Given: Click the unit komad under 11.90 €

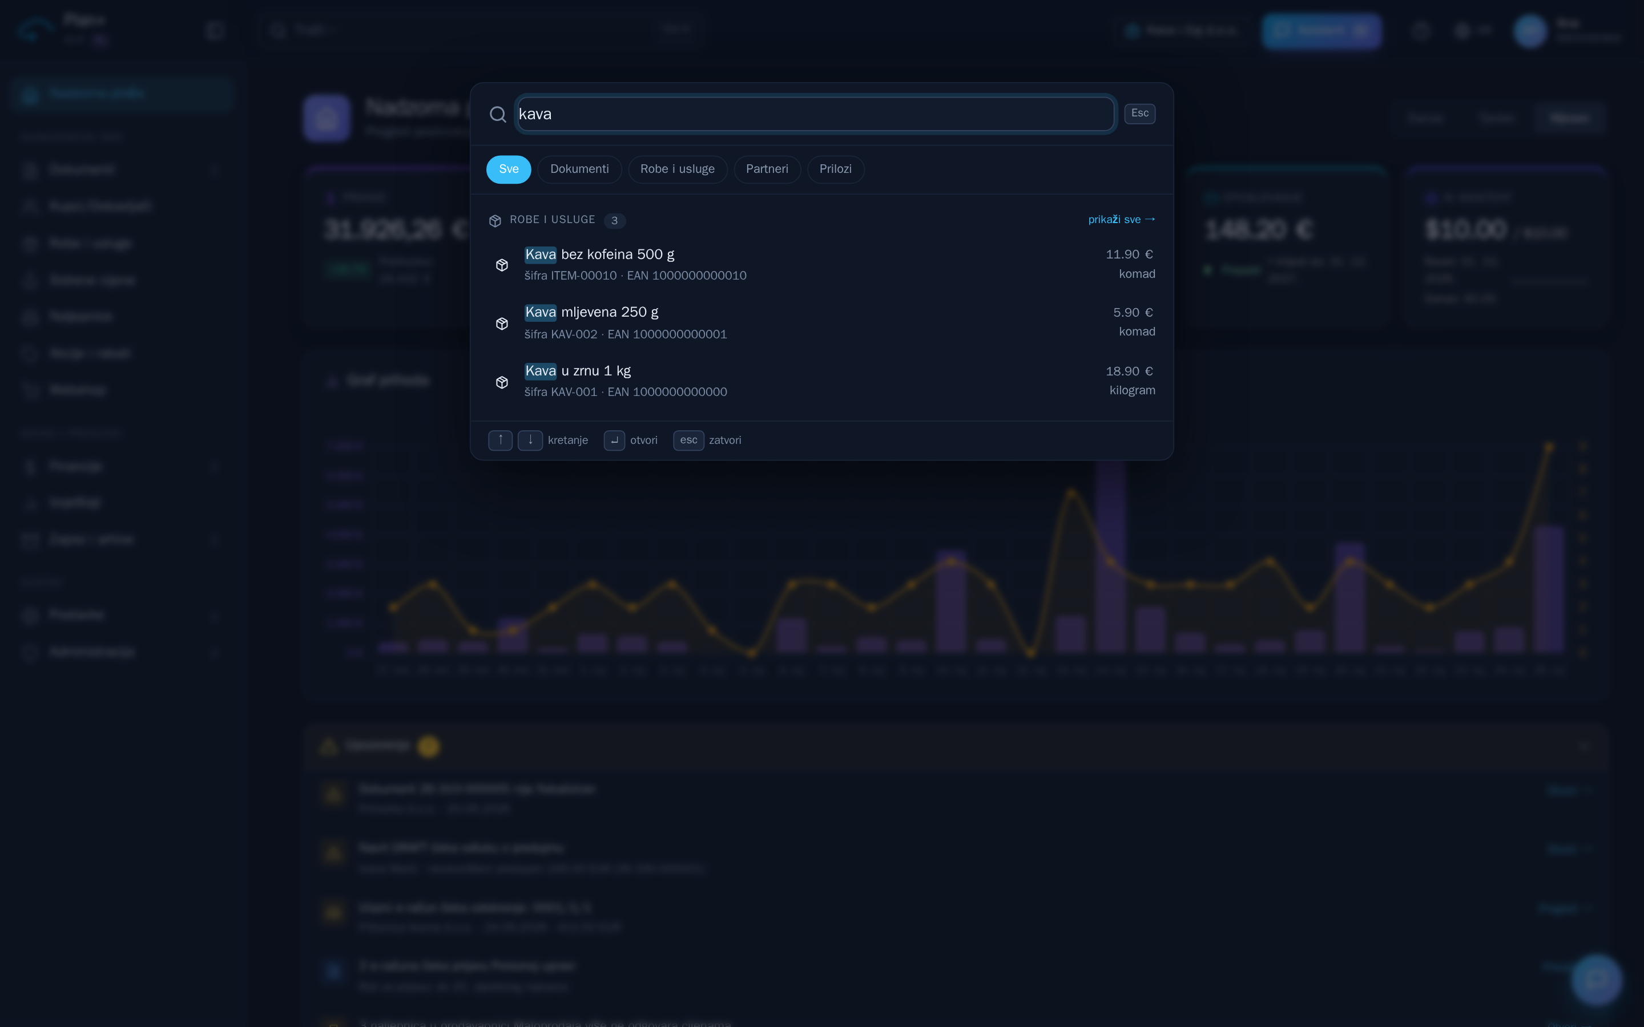Looking at the screenshot, I should point(1137,274).
